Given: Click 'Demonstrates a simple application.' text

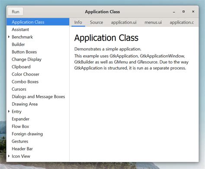Looking at the screenshot, I should coord(108,49).
